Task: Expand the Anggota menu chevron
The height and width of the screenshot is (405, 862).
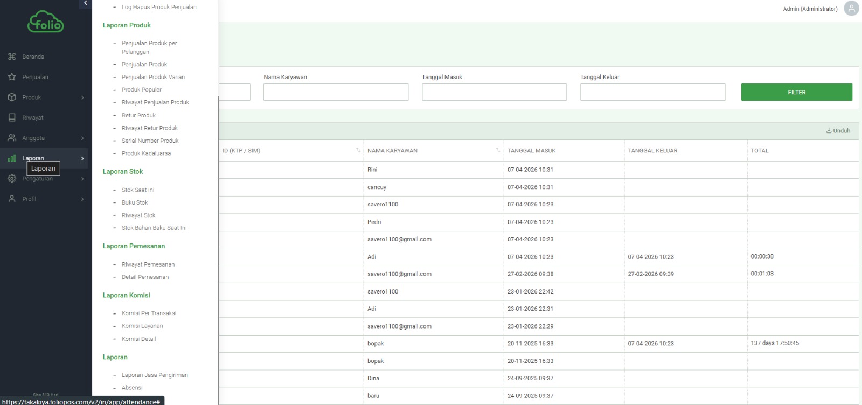Action: coord(82,138)
